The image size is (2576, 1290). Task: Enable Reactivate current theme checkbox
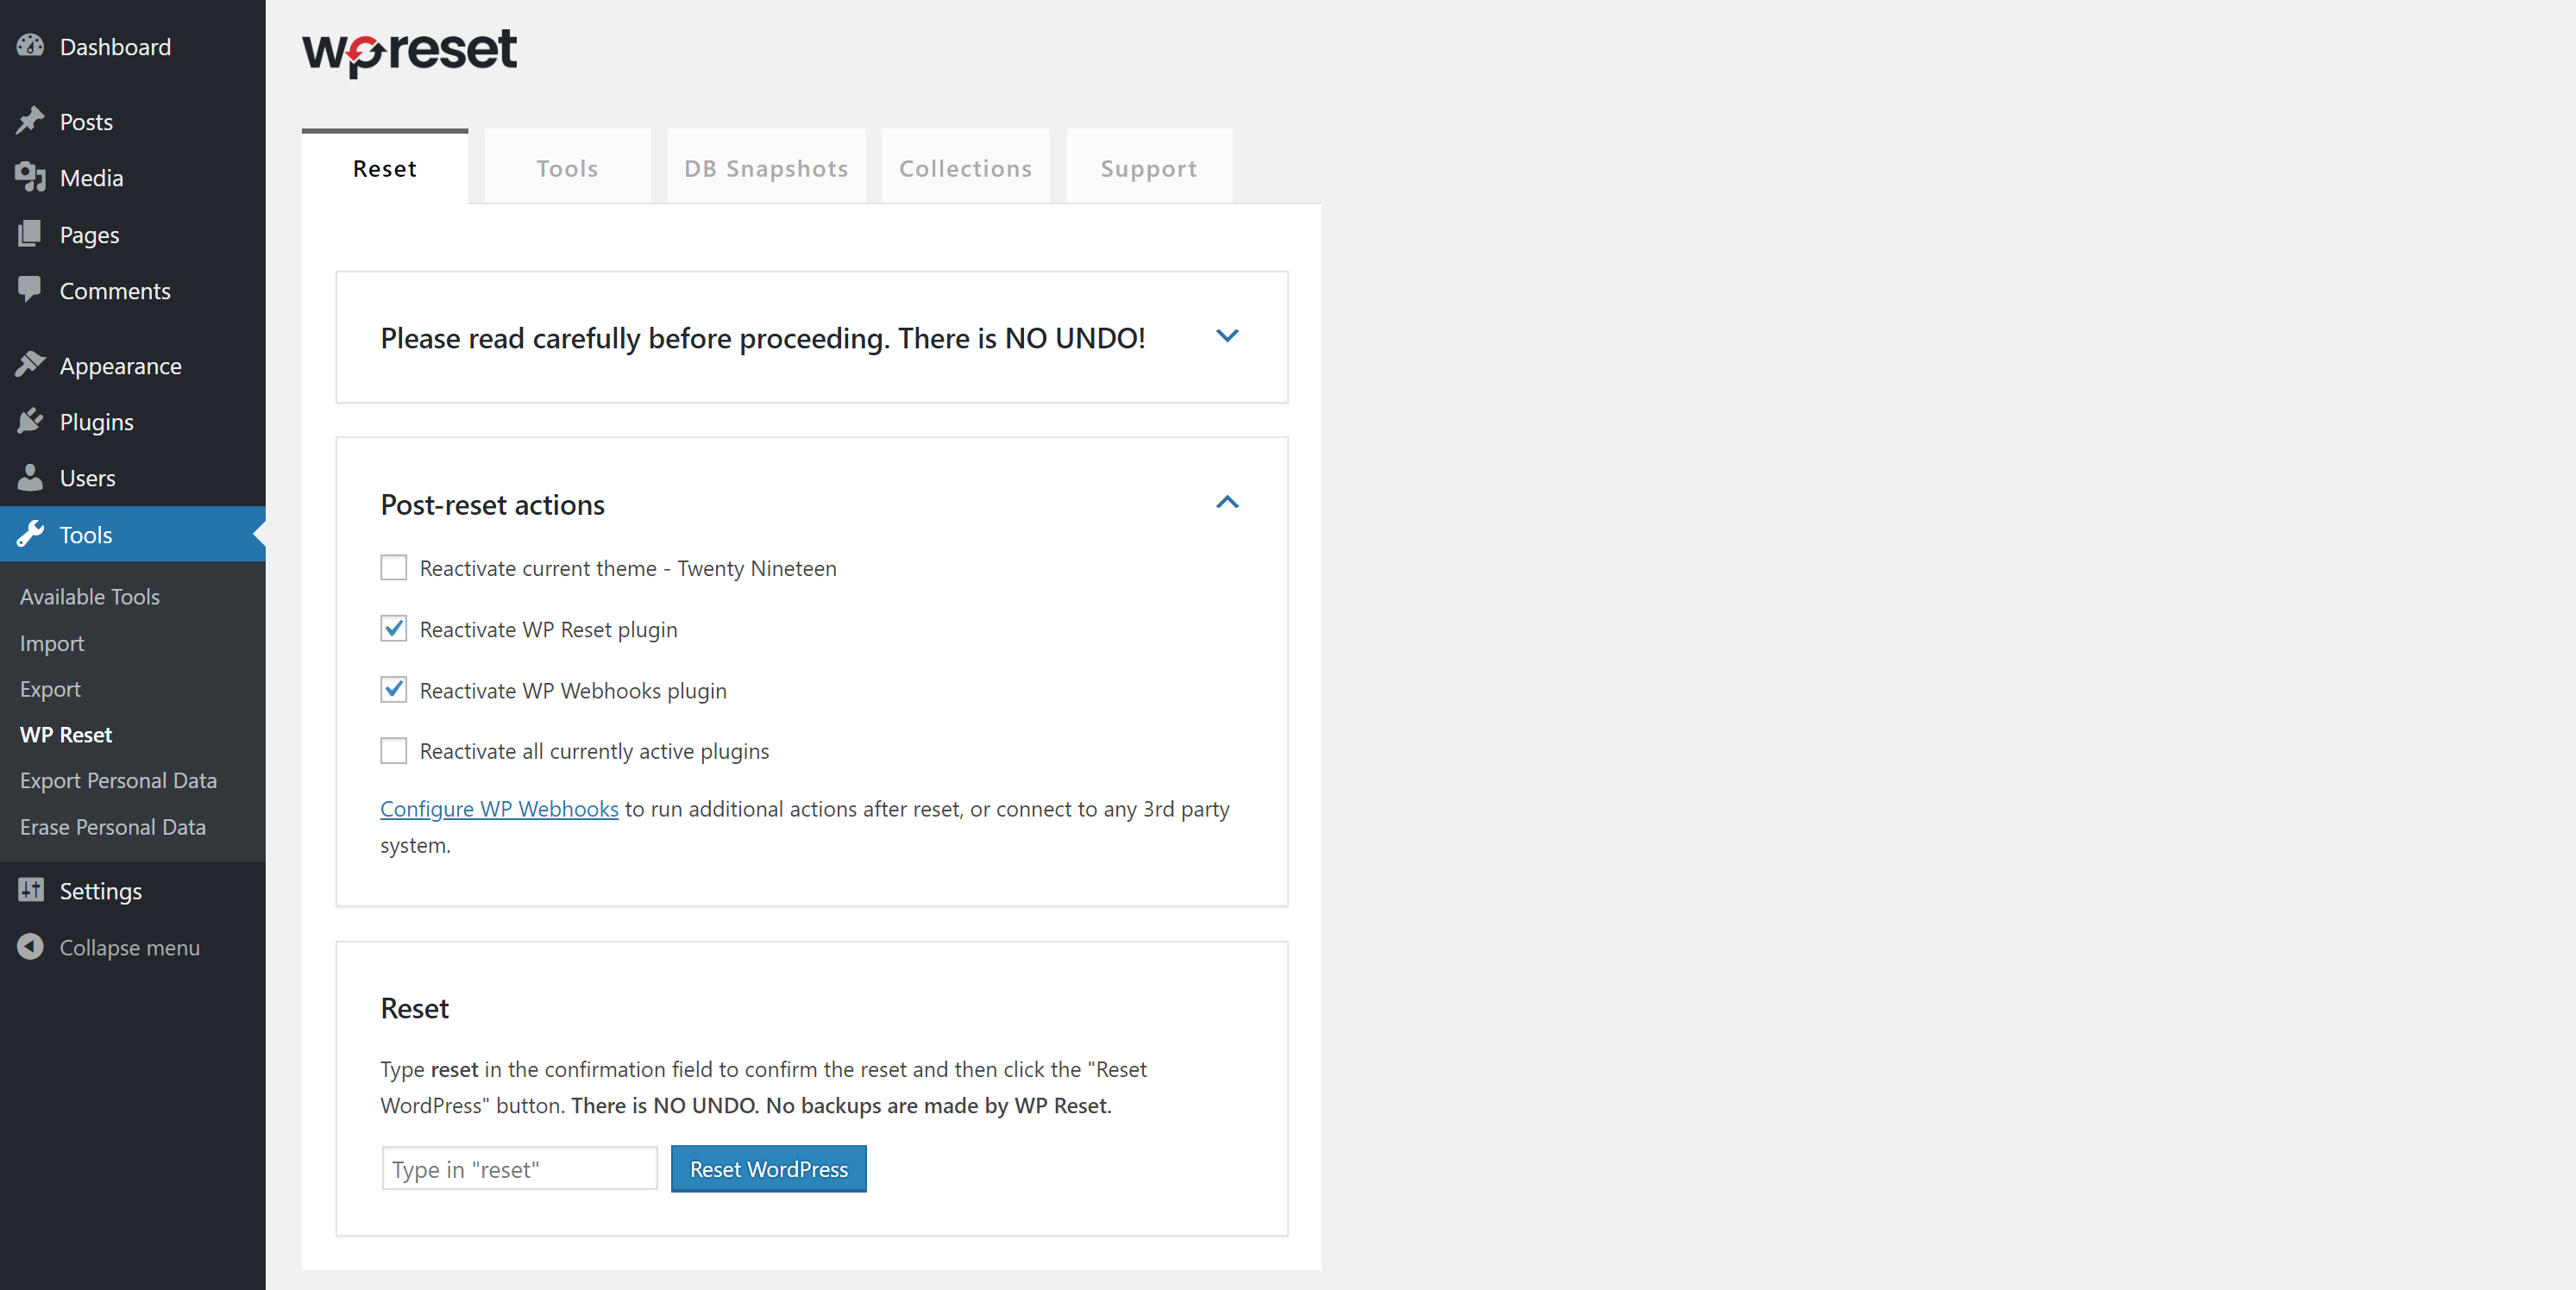tap(394, 567)
